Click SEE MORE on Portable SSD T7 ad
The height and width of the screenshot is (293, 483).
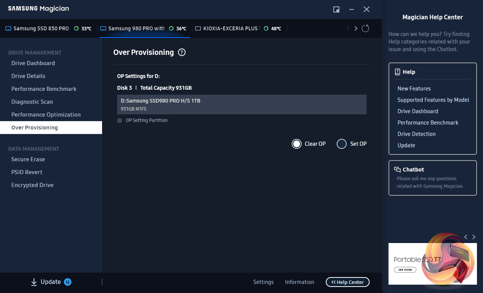[x=405, y=270]
